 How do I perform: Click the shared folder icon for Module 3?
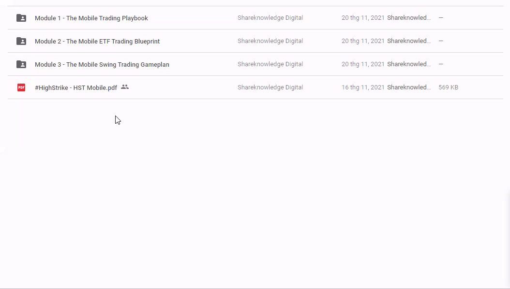(21, 64)
